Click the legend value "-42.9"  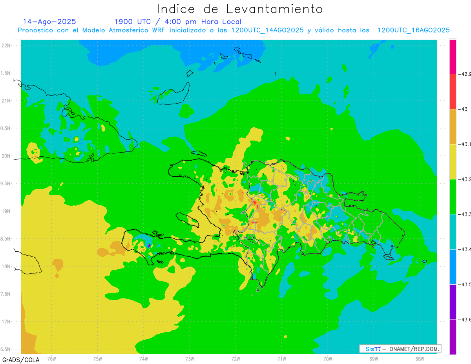tap(465, 74)
